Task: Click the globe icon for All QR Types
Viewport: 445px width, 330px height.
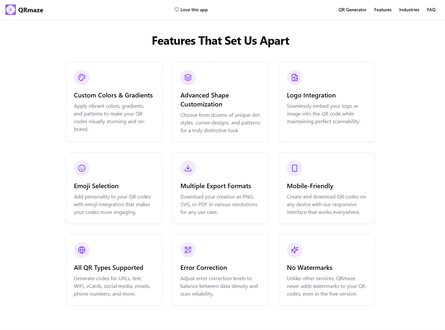Action: [x=82, y=250]
